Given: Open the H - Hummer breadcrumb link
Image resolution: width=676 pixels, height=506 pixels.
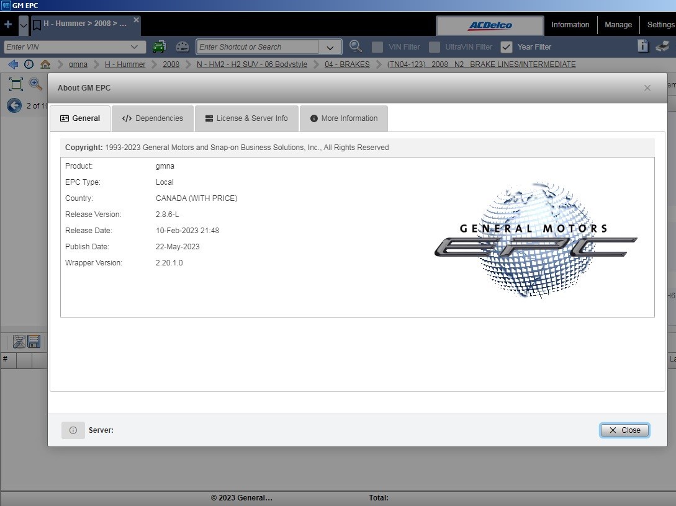Looking at the screenshot, I should tap(125, 64).
